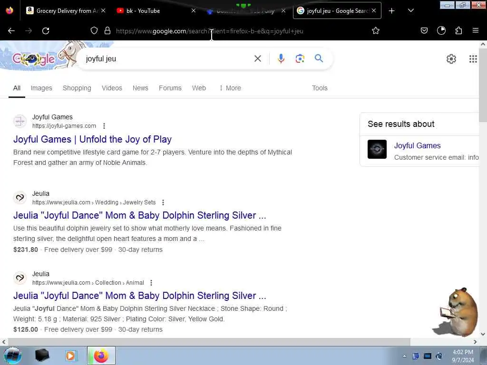Screen dimensions: 487x365
Task: Close the joyful jeu Google tab
Action: coord(374,10)
